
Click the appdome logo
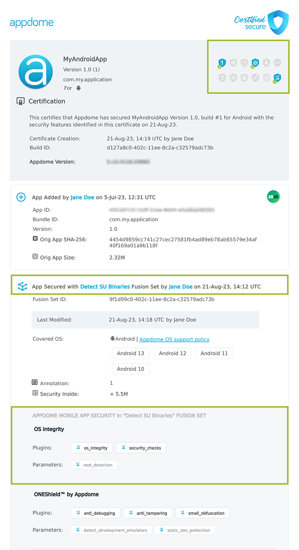[x=32, y=22]
